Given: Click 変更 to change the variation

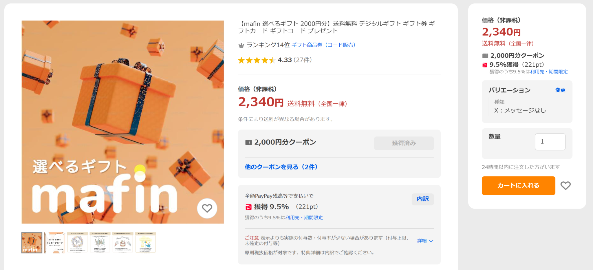Looking at the screenshot, I should [x=560, y=90].
